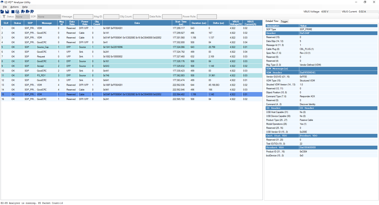Click the open file folder icon
Screen dimensions: 379x205
[2, 12]
